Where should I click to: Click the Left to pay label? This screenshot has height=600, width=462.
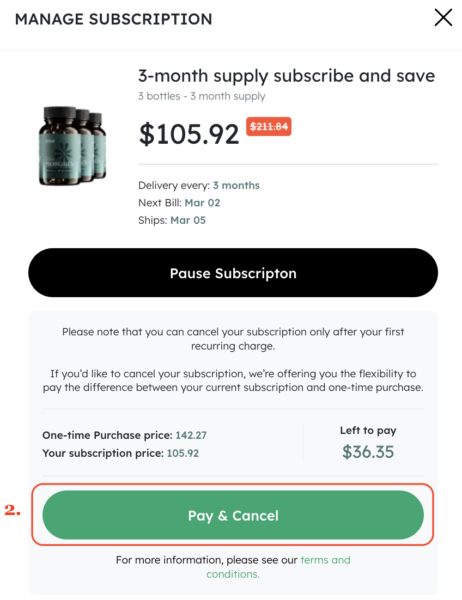pos(368,430)
